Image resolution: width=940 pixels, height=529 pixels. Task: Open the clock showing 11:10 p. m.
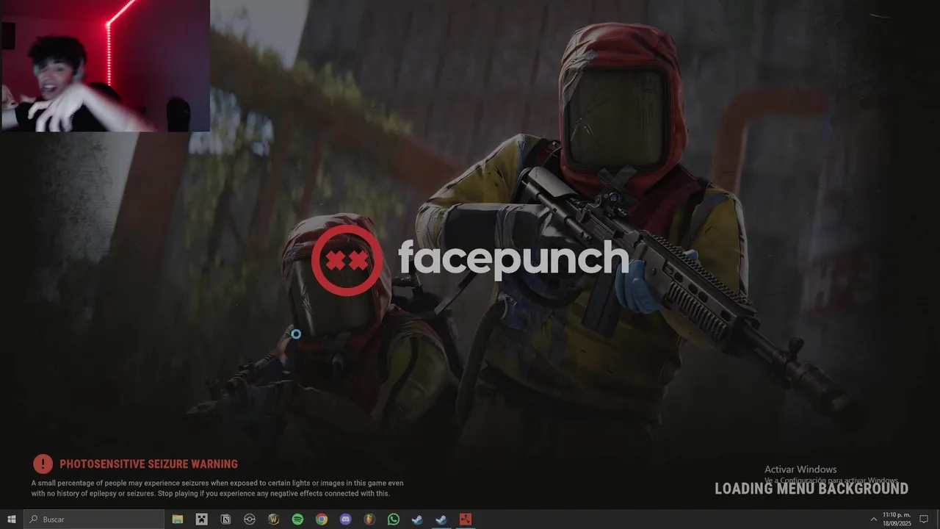[897, 519]
